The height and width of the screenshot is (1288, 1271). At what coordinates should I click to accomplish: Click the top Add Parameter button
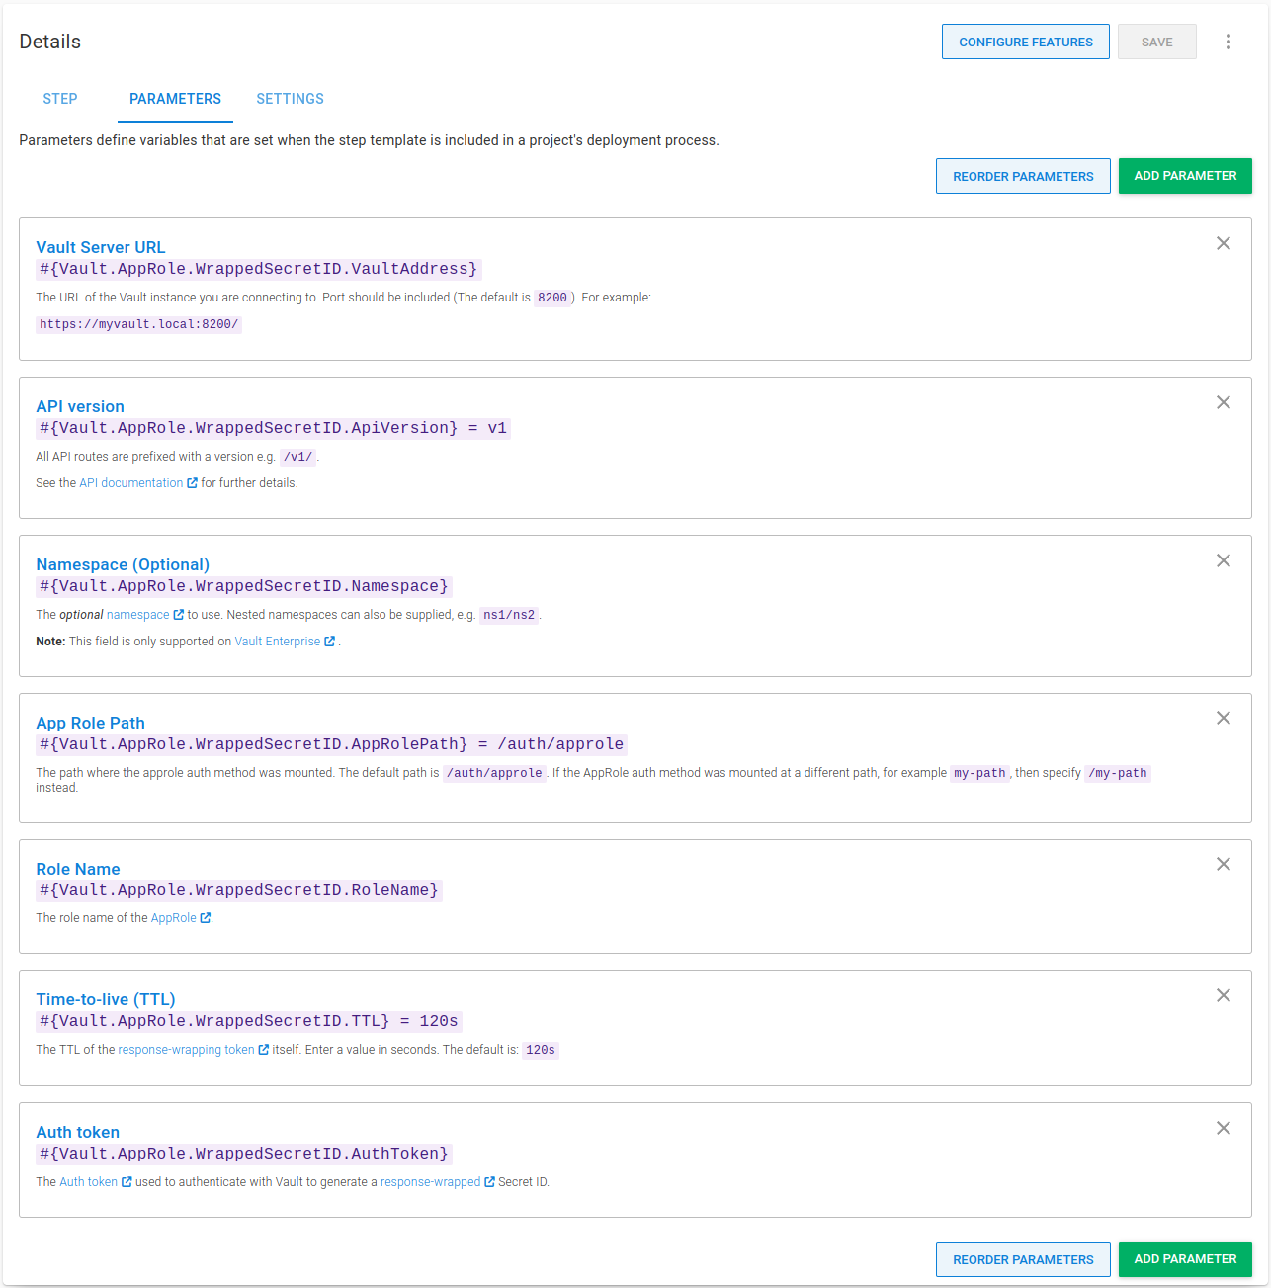[1184, 176]
